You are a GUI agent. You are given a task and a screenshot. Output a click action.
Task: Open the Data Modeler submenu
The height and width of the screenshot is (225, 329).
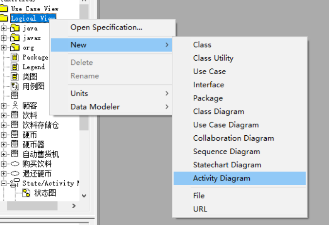click(x=95, y=107)
